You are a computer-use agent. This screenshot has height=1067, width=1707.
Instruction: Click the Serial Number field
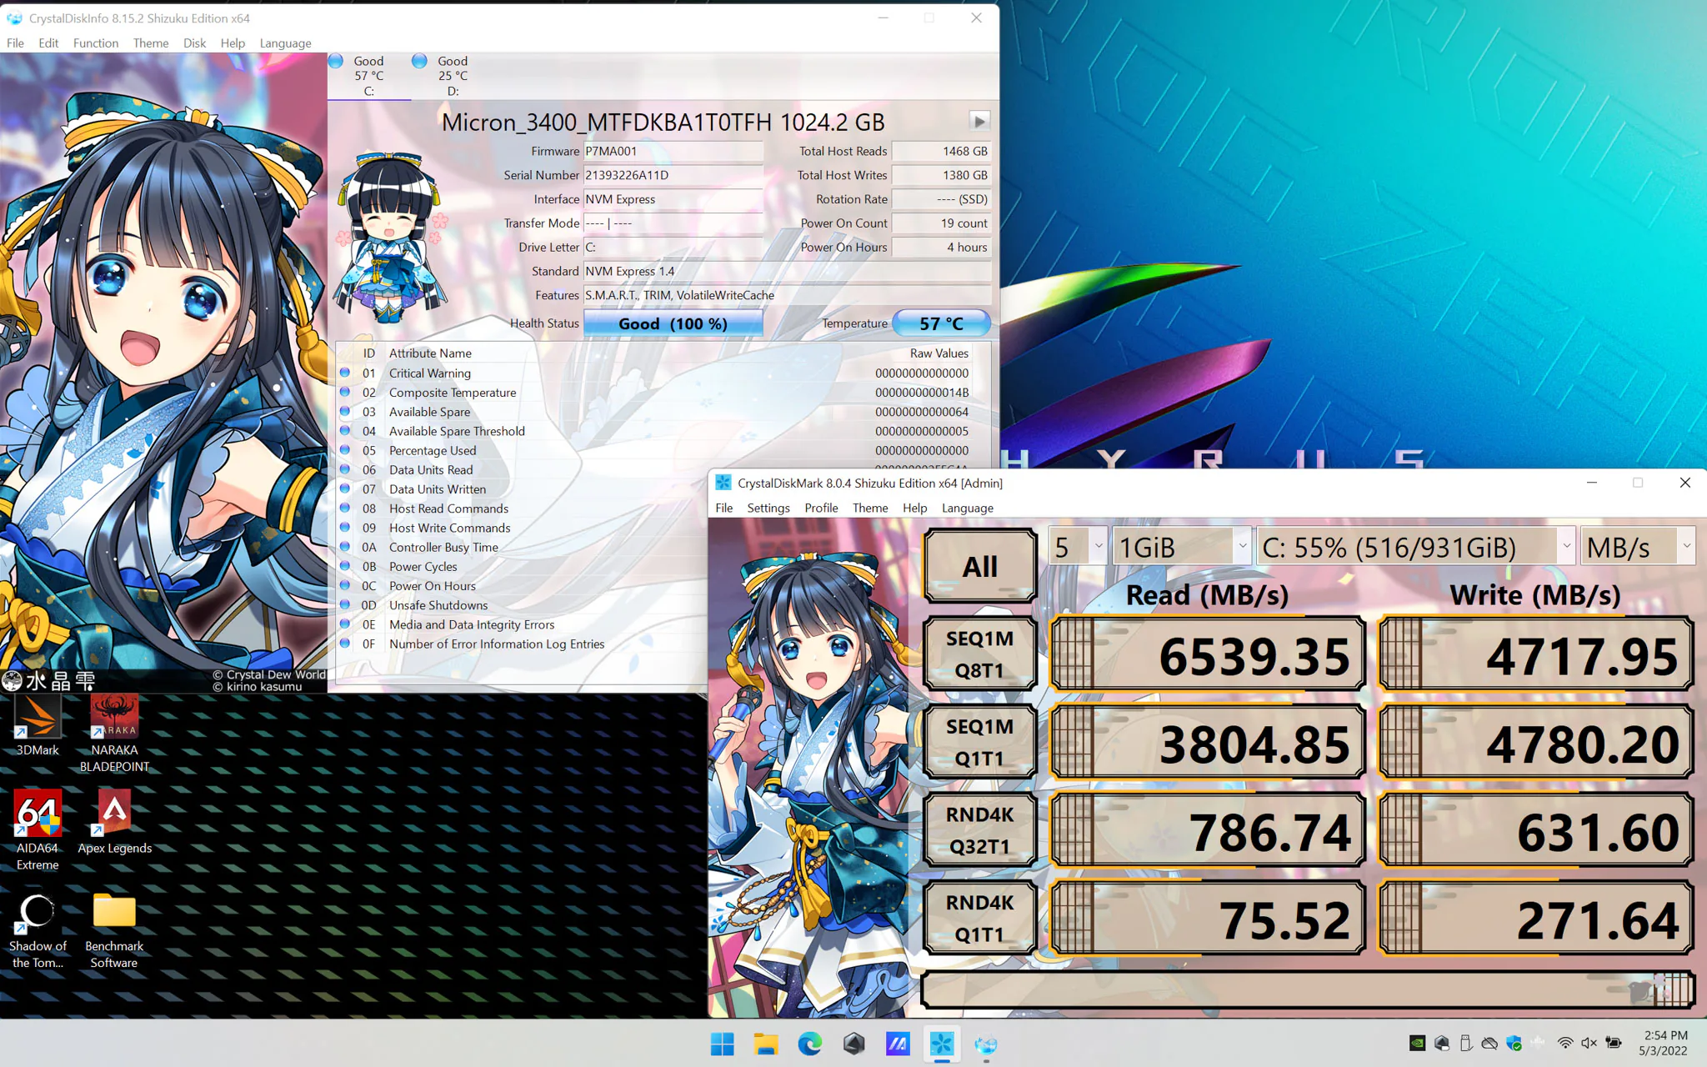[x=673, y=175]
